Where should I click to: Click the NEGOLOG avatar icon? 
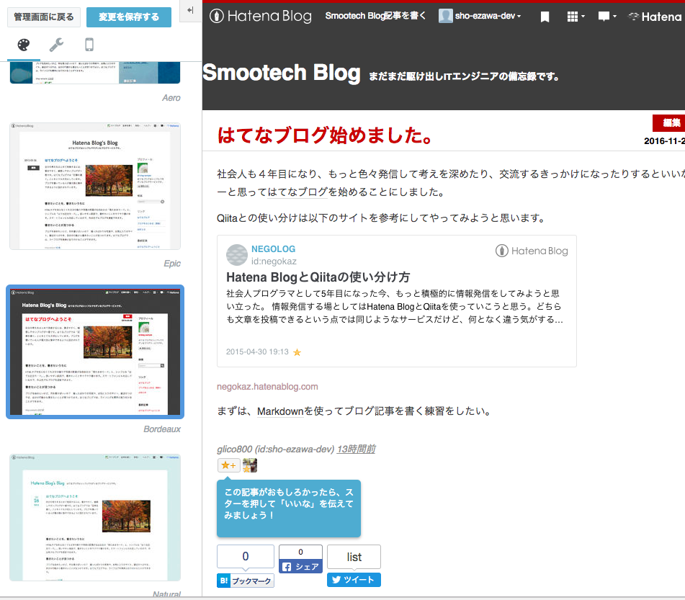(x=237, y=255)
